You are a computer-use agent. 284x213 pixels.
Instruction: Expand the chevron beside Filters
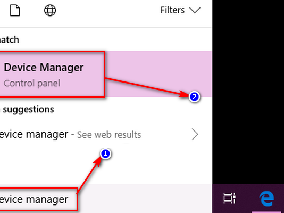pos(195,10)
